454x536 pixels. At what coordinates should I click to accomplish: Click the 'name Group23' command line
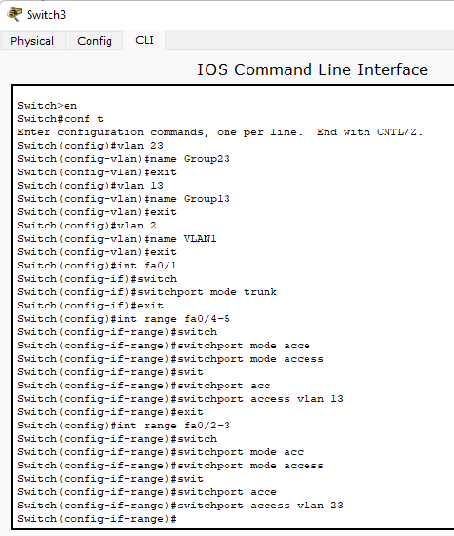click(124, 159)
